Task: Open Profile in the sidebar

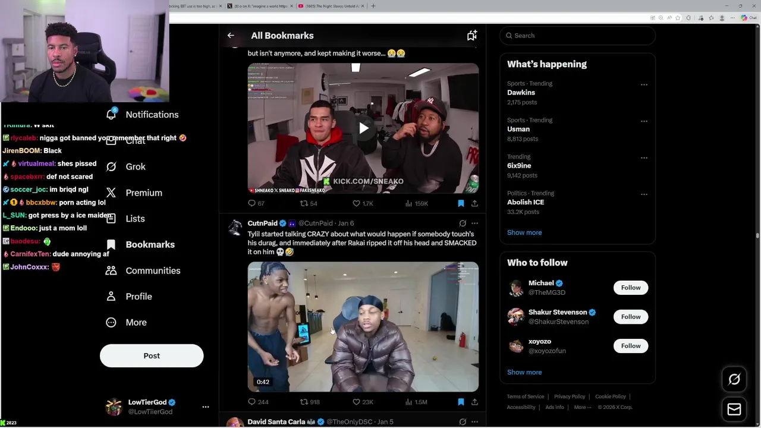Action: click(x=129, y=296)
